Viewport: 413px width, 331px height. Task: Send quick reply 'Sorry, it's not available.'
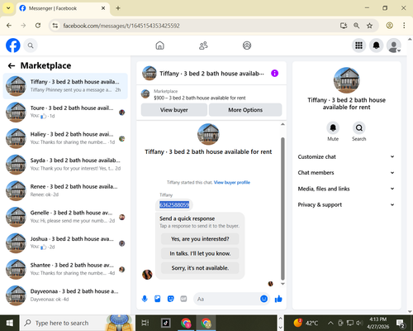pos(200,268)
